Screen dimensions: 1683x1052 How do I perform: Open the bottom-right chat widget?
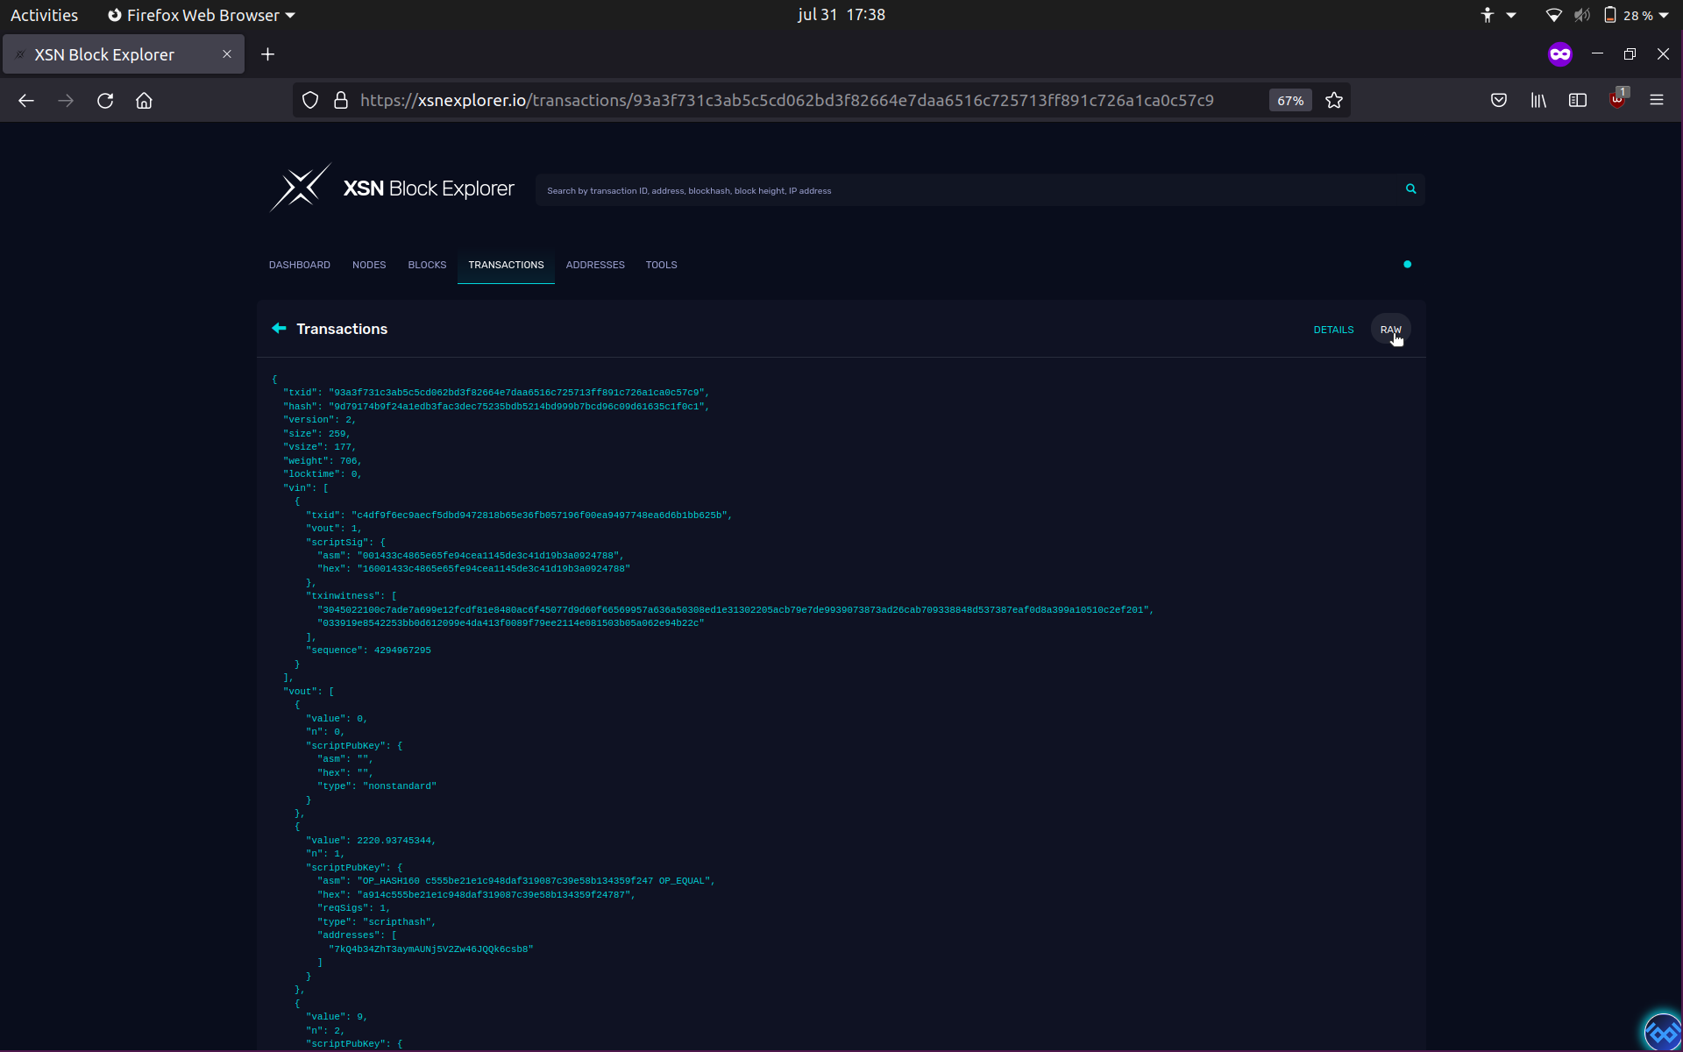(x=1662, y=1032)
